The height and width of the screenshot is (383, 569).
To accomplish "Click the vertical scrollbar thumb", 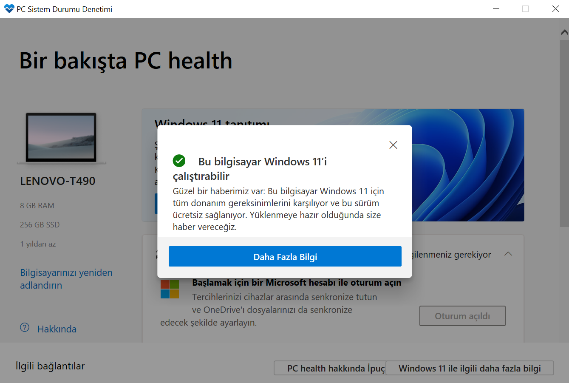I will 564,133.
